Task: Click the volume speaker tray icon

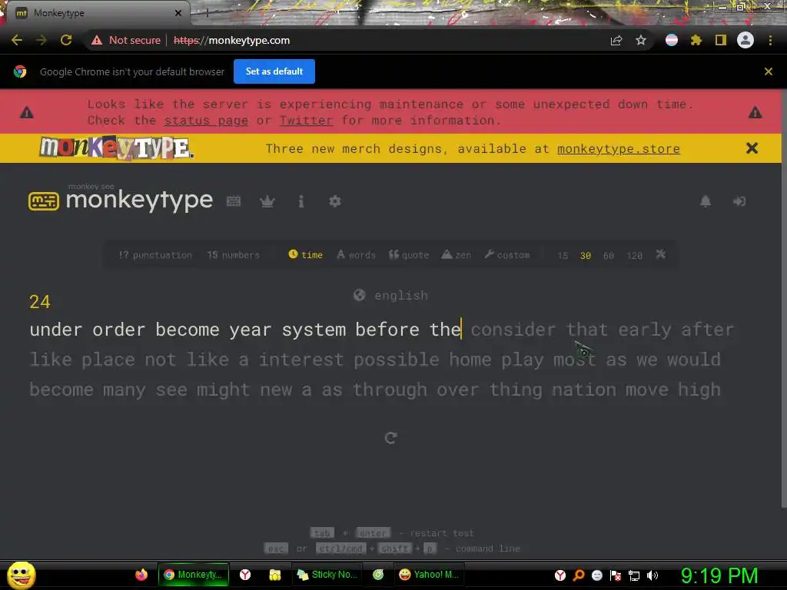Action: 652,575
